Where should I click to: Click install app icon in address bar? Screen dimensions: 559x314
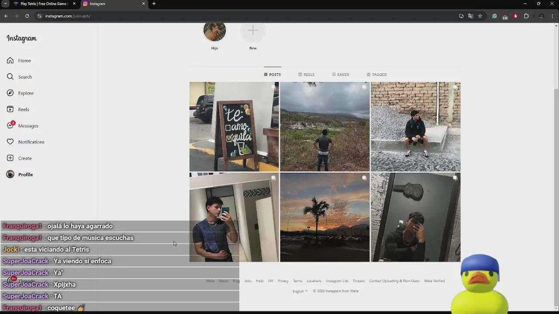coord(461,16)
